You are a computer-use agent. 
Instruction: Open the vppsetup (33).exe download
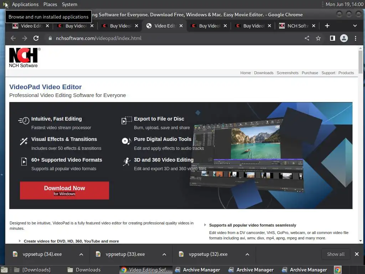[x=125, y=254]
